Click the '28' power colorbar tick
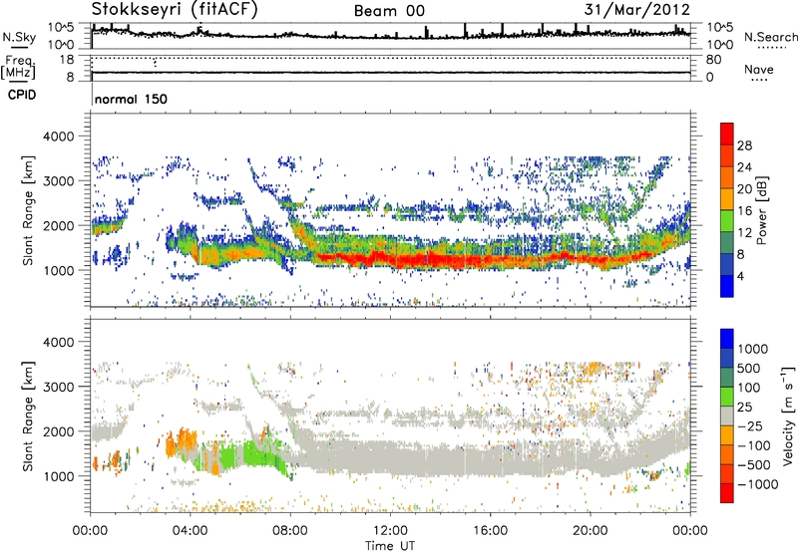The height and width of the screenshot is (552, 798). (744, 145)
